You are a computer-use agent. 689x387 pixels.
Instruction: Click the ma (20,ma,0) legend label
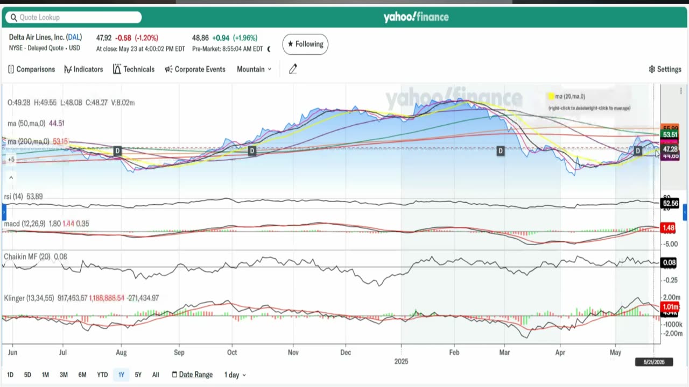(x=570, y=97)
